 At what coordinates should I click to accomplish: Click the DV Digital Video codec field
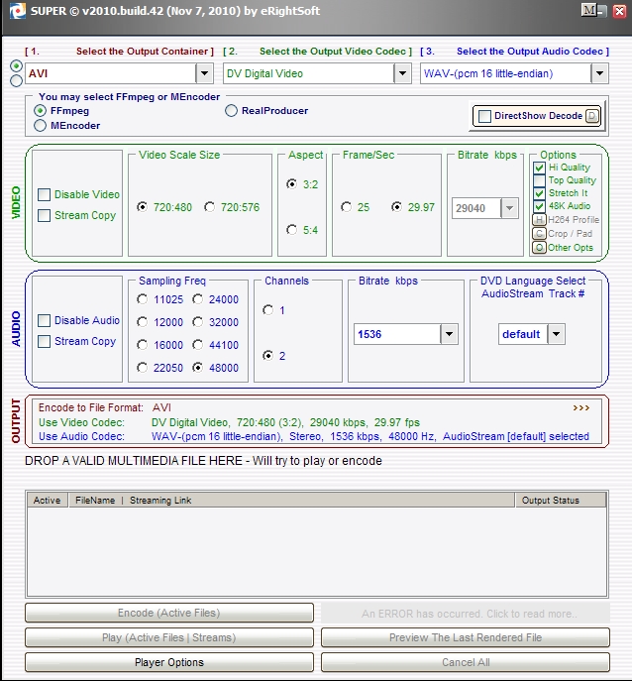click(x=309, y=73)
